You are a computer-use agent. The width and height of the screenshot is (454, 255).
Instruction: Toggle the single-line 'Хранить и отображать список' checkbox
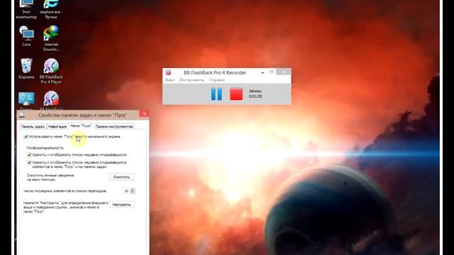point(29,155)
